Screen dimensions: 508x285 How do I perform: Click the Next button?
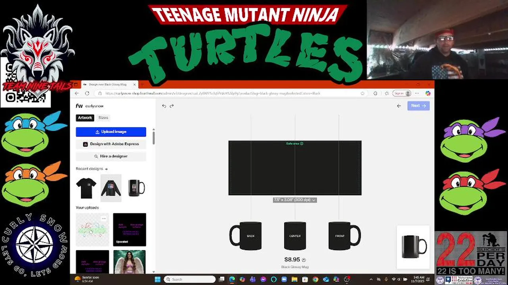(x=418, y=106)
